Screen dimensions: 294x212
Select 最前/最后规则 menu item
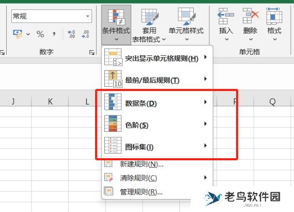157,79
